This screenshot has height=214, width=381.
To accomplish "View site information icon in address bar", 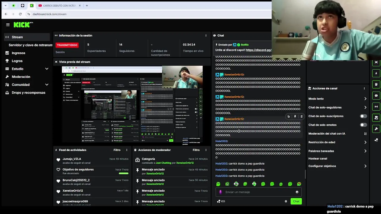I will pos(29,14).
